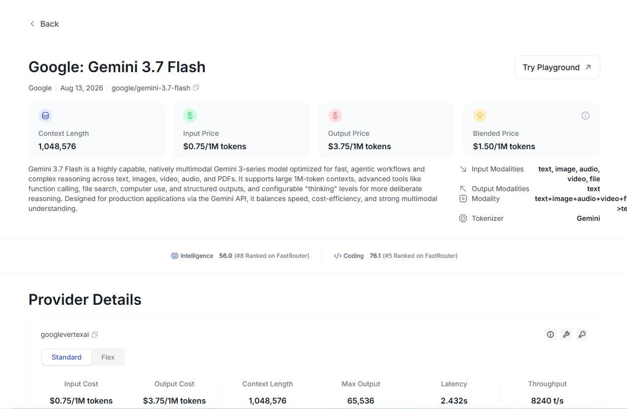Copy the googlevertexai provider name

pyautogui.click(x=95, y=334)
